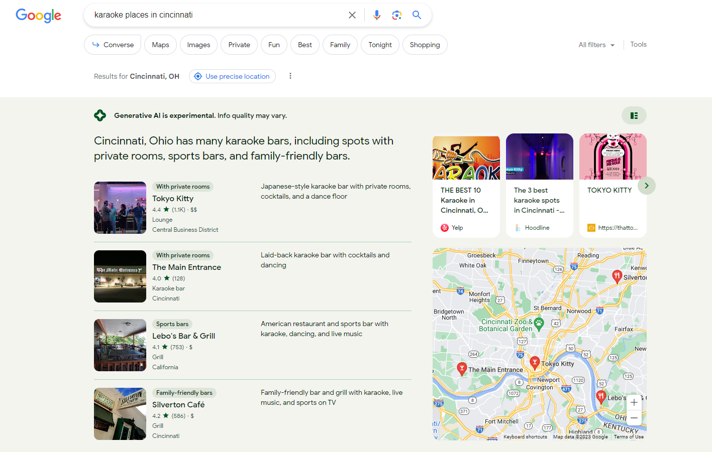This screenshot has width=712, height=452.
Task: Switch to the Images tab
Action: click(x=198, y=45)
